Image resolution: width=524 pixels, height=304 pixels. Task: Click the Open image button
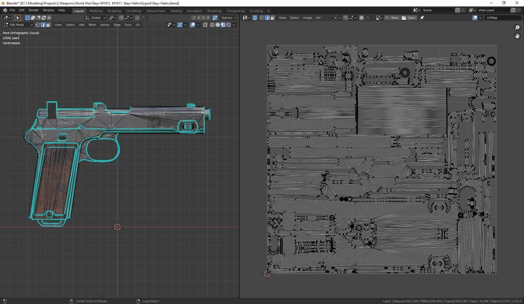point(409,18)
